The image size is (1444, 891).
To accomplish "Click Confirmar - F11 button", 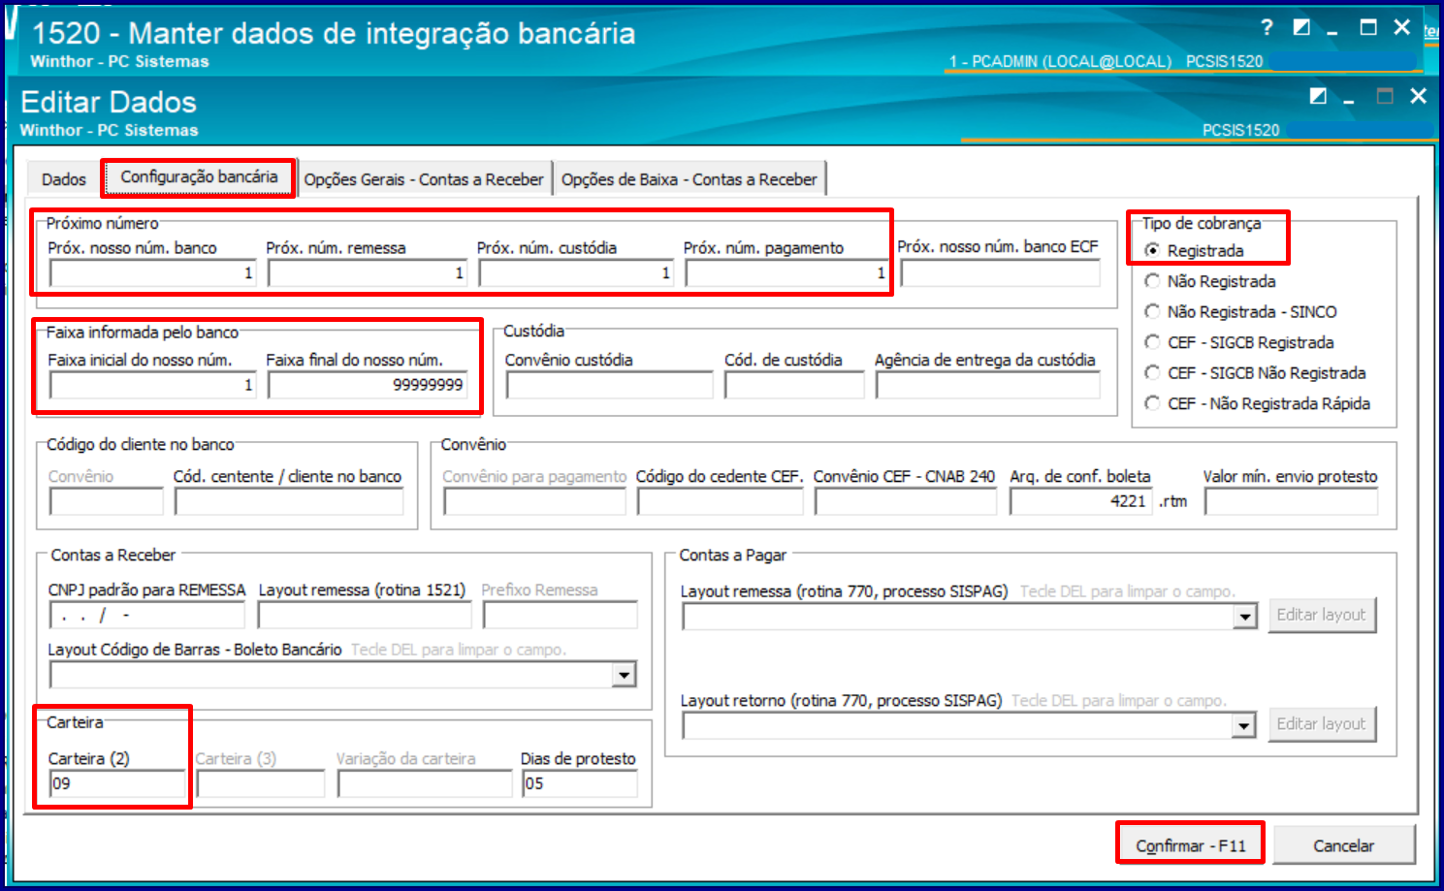I will coord(1190,845).
